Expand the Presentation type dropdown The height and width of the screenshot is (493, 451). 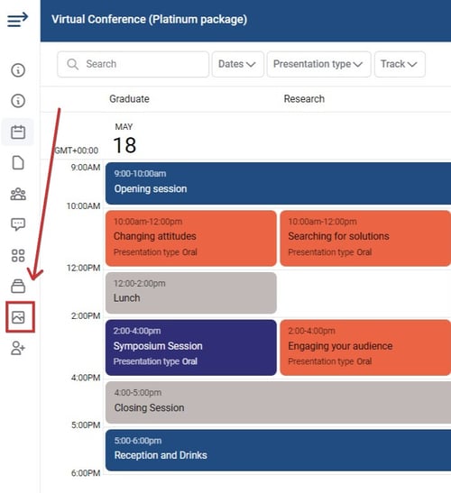point(318,64)
